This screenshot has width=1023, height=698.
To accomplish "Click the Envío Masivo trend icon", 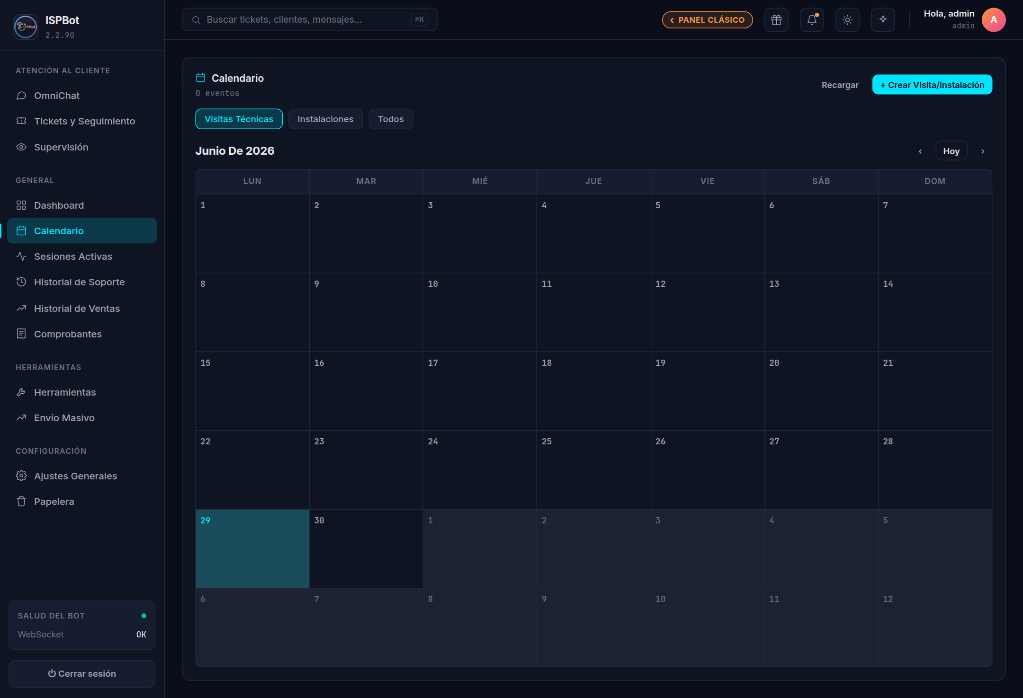I will tap(21, 418).
